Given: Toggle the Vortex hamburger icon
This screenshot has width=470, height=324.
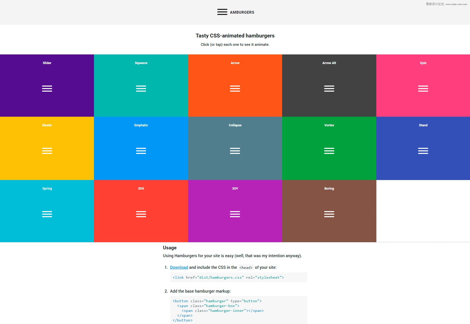Looking at the screenshot, I should click(x=329, y=151).
